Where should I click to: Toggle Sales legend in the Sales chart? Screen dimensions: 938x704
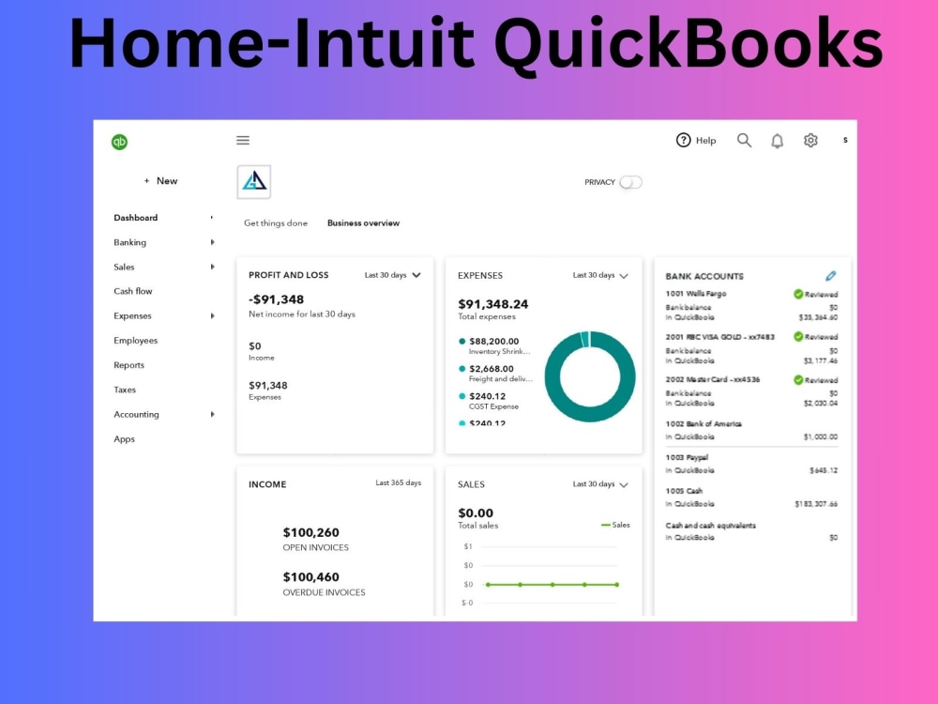click(x=614, y=525)
